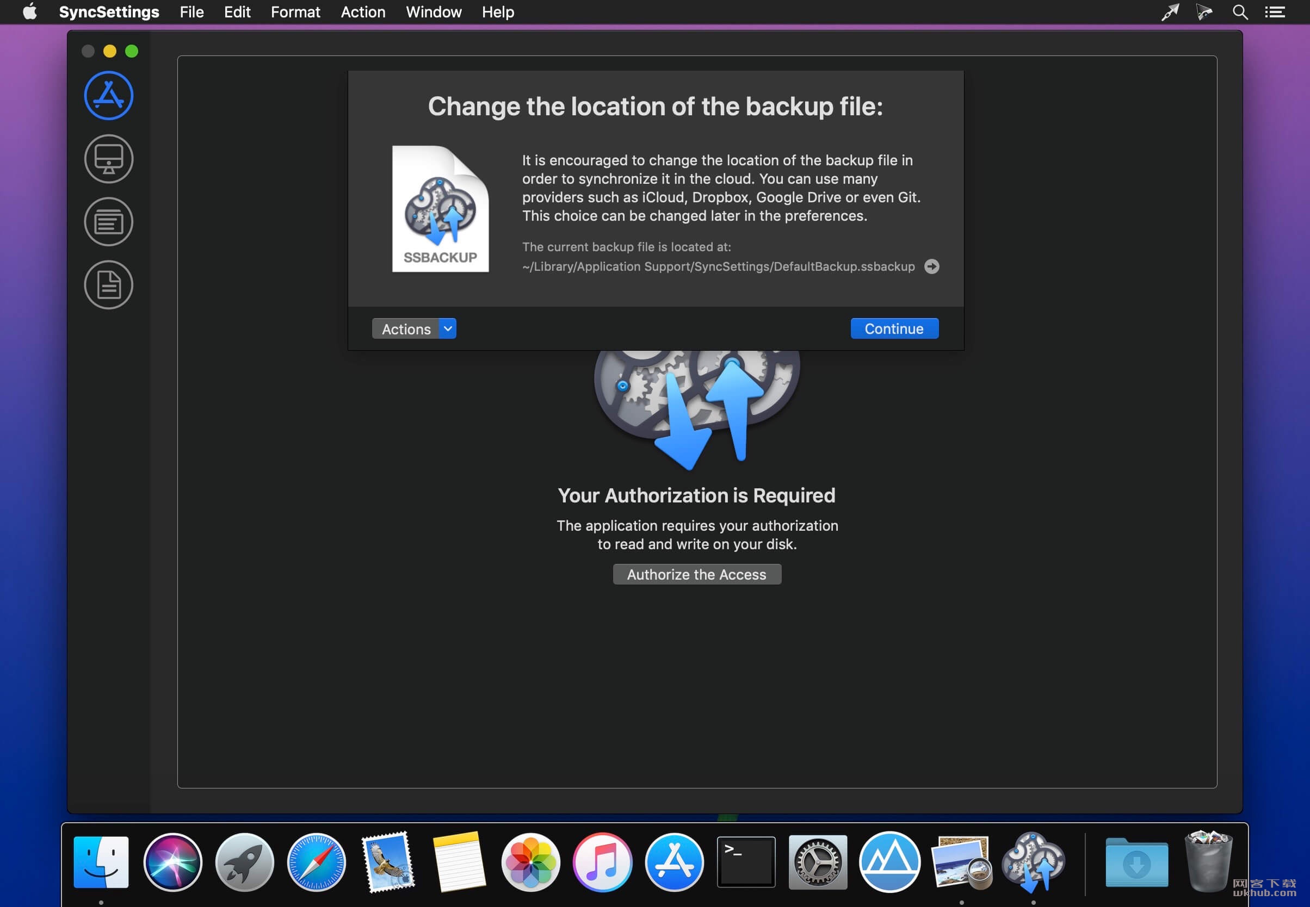The height and width of the screenshot is (907, 1310).
Task: Click the backup file path text
Action: click(x=718, y=266)
